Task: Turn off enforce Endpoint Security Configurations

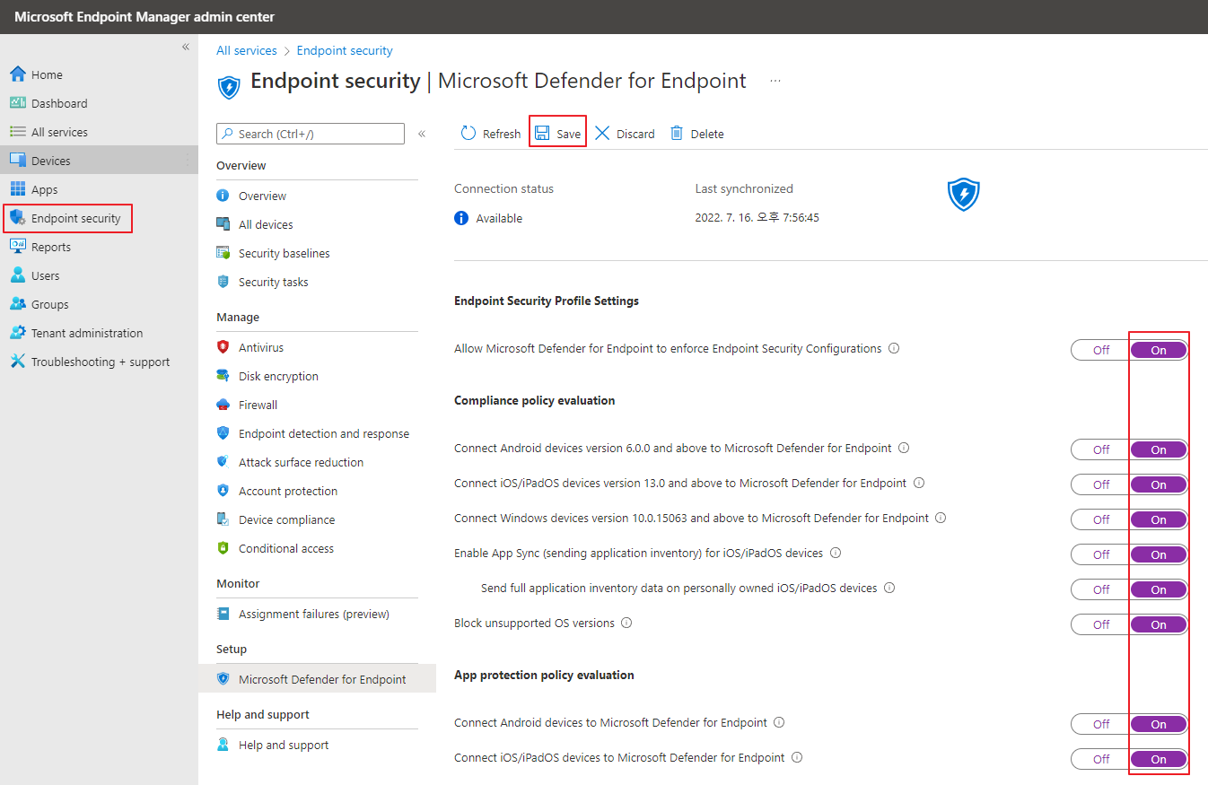Action: [x=1101, y=350]
